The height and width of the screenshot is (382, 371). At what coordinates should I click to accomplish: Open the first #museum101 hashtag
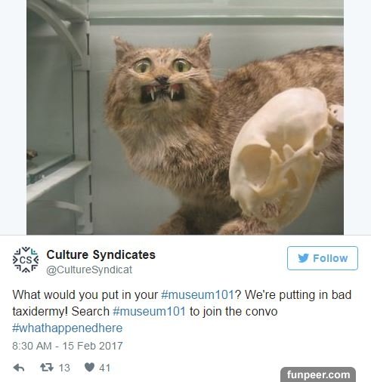tap(198, 294)
